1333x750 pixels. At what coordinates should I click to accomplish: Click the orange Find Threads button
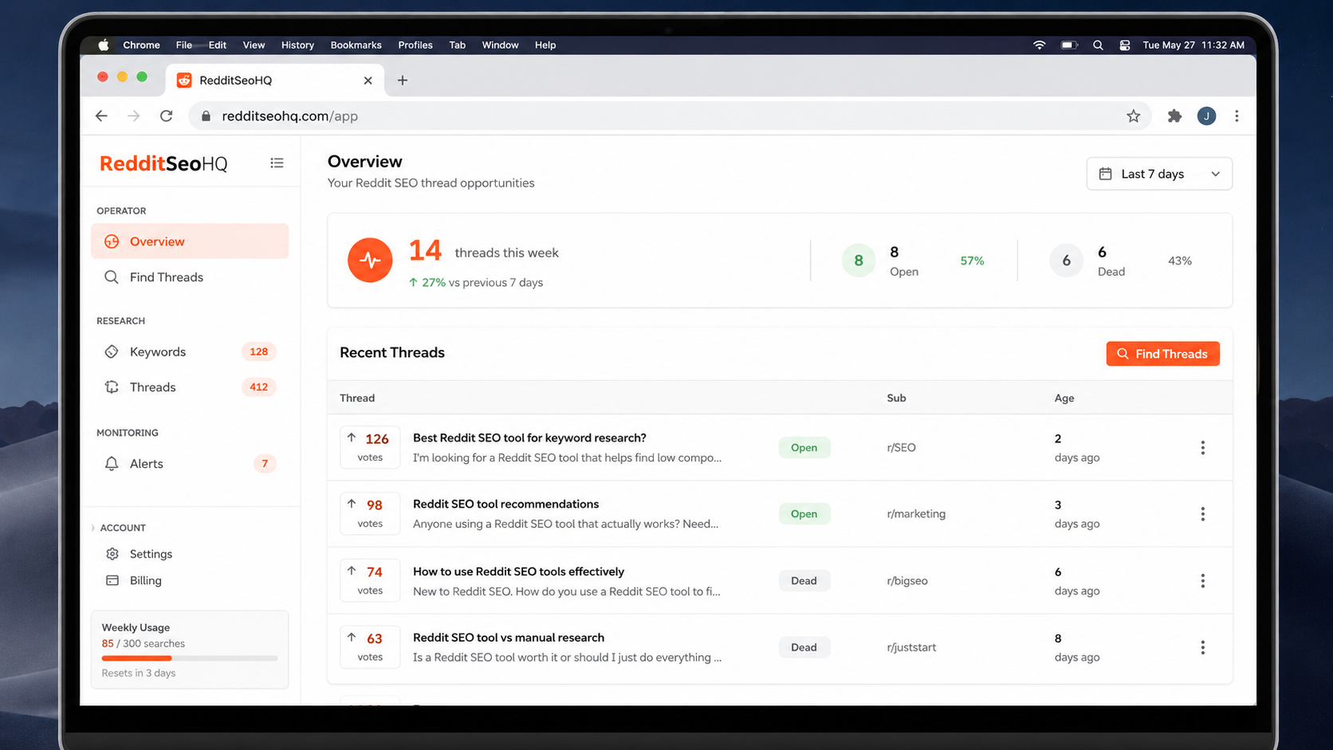[x=1162, y=354]
